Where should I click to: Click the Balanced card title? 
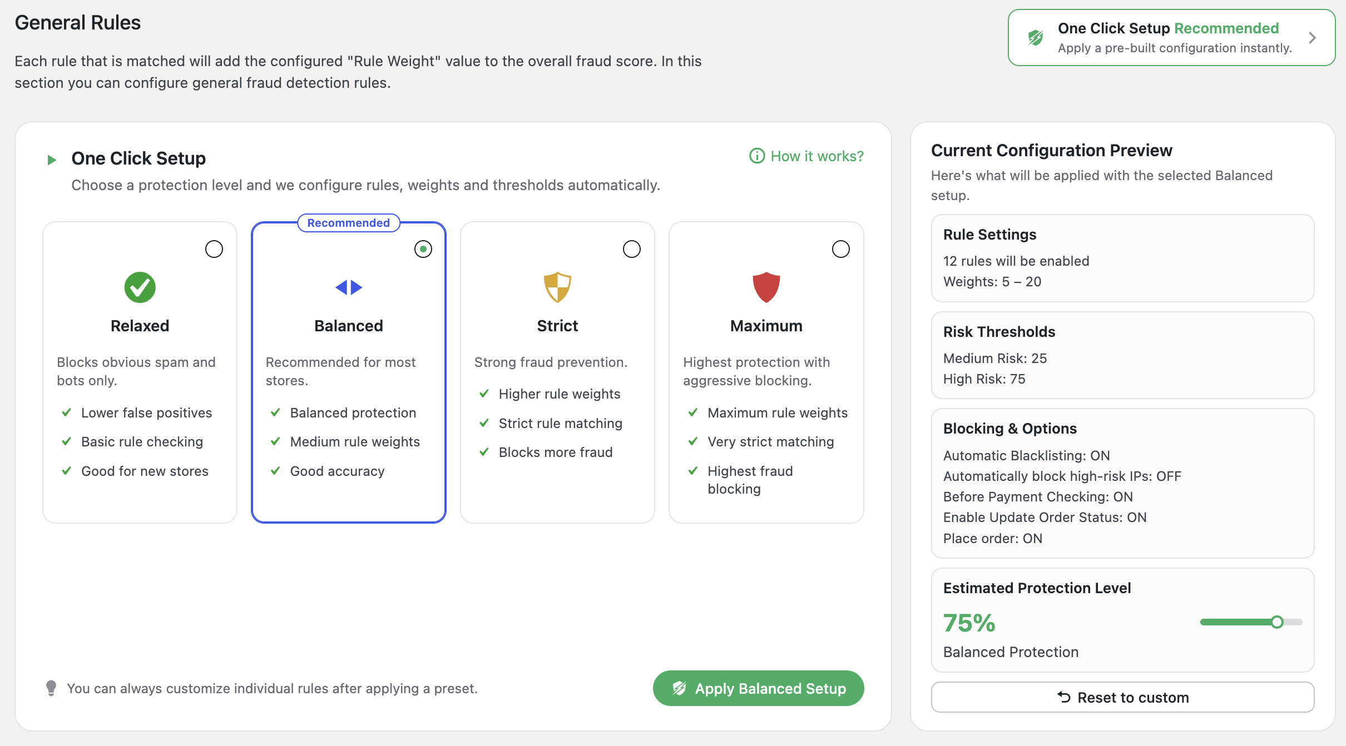(x=349, y=326)
